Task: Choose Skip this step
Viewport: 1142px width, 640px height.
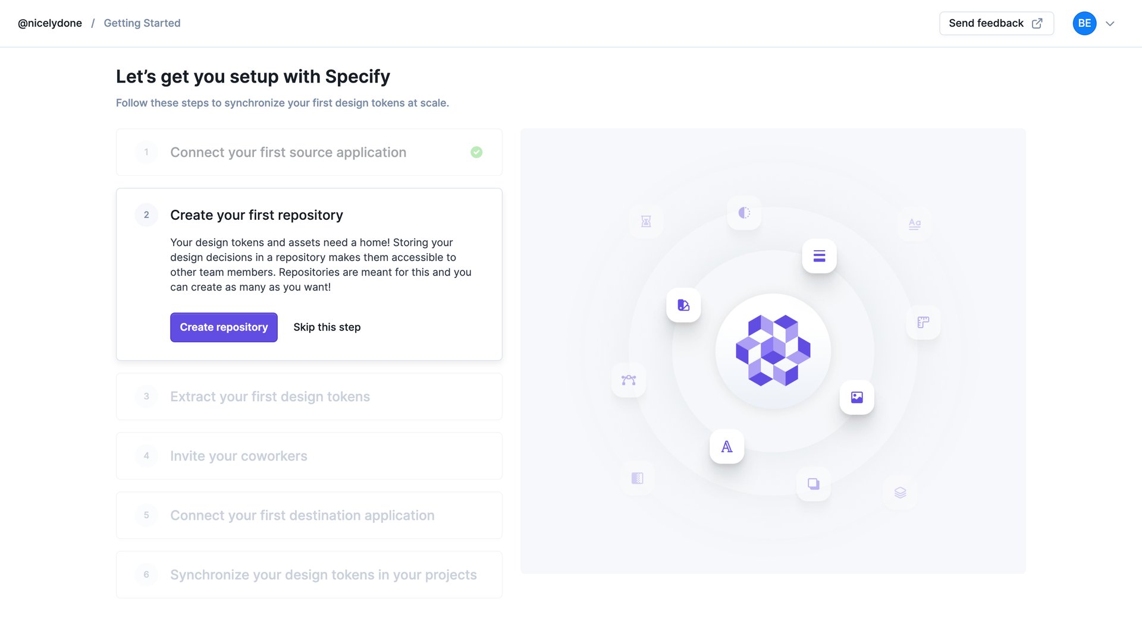Action: (327, 327)
